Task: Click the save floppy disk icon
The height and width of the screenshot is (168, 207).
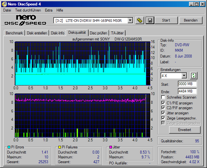Action: coord(150,20)
